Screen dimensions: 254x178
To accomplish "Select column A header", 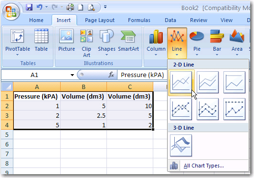I will pos(37,87).
